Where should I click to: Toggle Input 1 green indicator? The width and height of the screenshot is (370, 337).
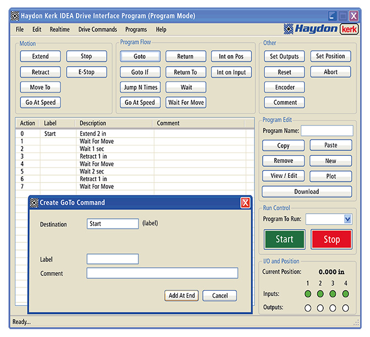pyautogui.click(x=308, y=294)
